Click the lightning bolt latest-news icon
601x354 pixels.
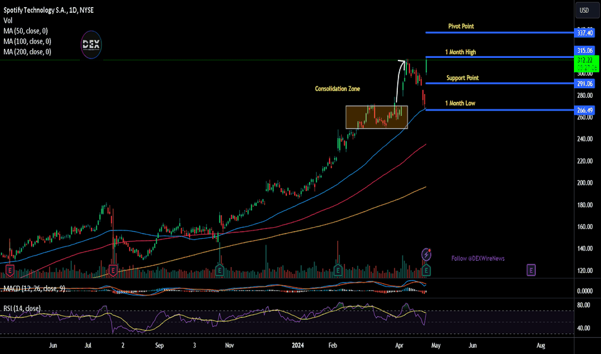(x=426, y=254)
